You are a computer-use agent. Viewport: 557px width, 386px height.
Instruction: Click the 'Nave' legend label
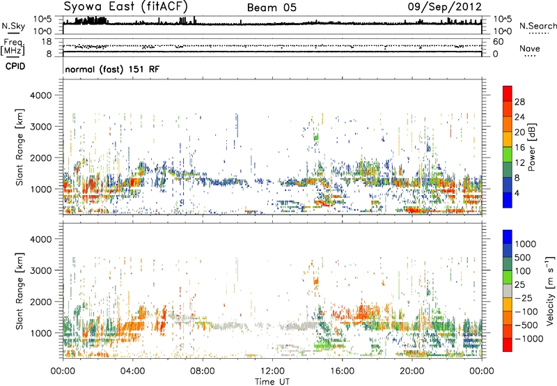pyautogui.click(x=530, y=49)
